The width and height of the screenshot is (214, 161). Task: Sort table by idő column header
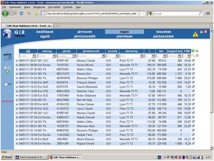click(x=28, y=51)
